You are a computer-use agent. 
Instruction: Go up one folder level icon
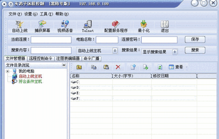tap(79, 67)
